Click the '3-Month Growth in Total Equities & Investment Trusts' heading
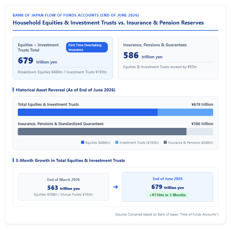Image resolution: width=231 pixels, height=230 pixels. 70,160
